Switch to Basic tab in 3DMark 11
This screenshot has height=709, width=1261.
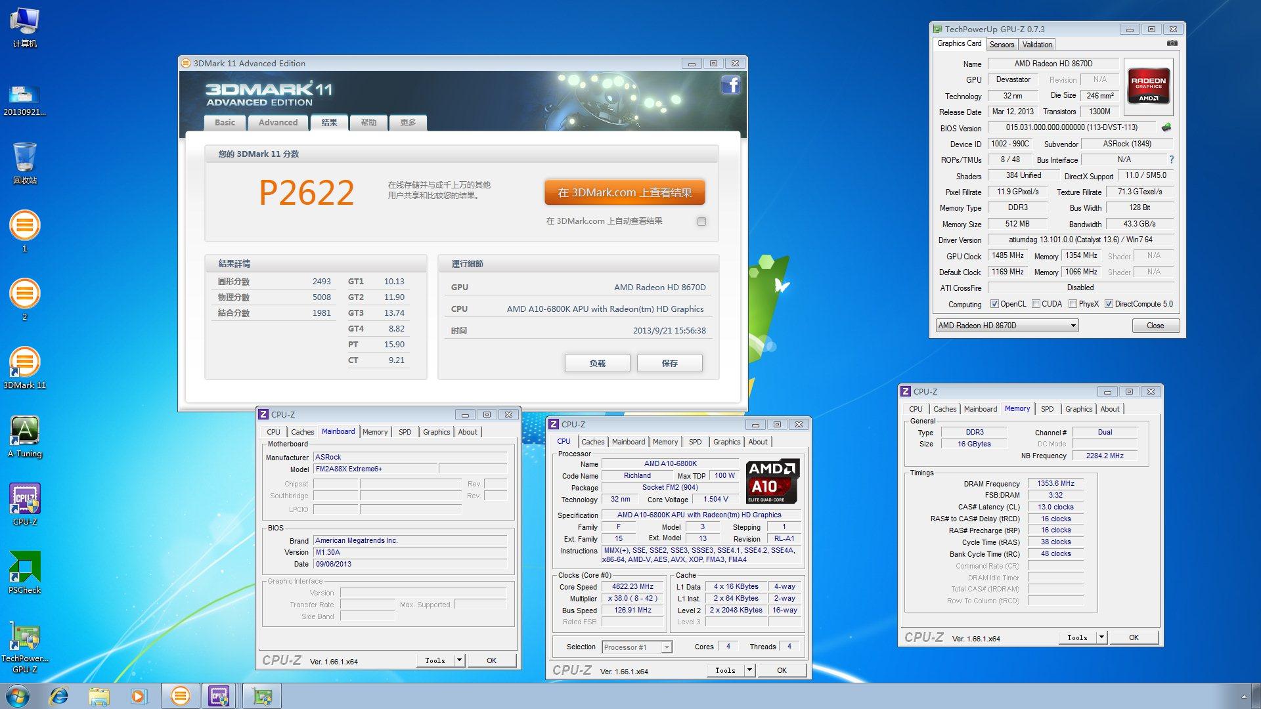point(225,123)
